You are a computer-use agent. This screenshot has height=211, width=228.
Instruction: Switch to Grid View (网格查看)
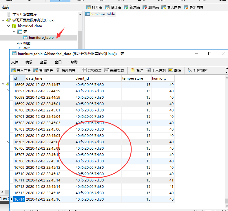[x=92, y=70]
